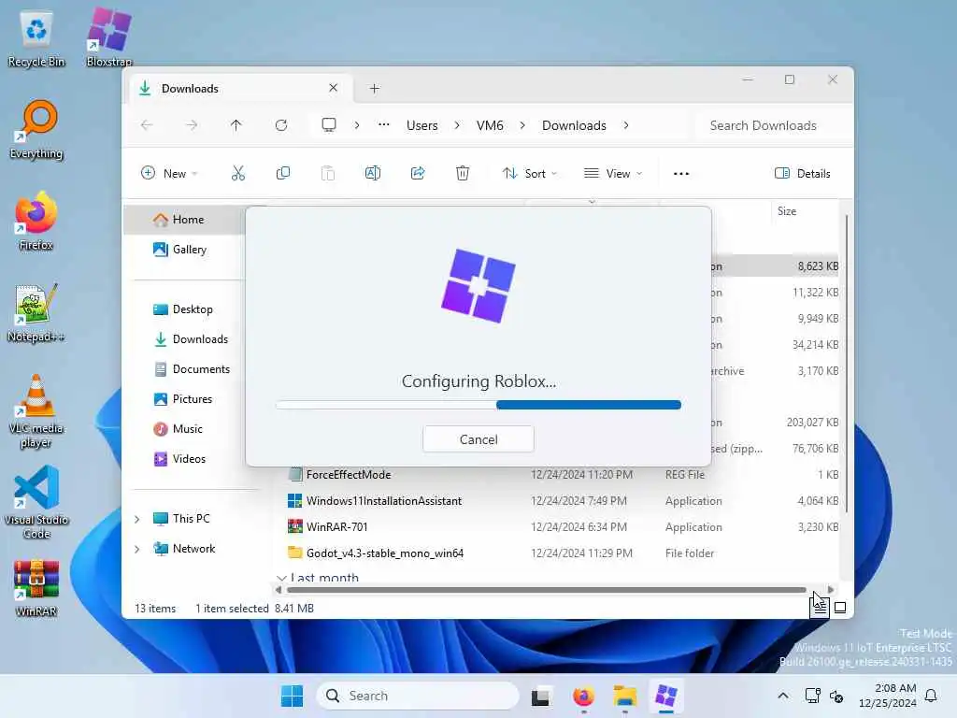Click Users in the address breadcrumb

click(x=421, y=125)
